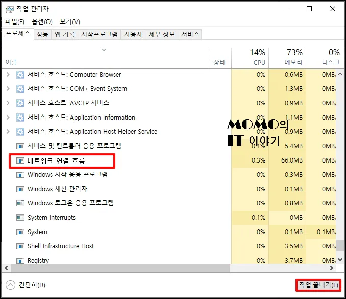The width and height of the screenshot is (346, 299).
Task: Click the icon beside the System process
Action: click(x=20, y=232)
